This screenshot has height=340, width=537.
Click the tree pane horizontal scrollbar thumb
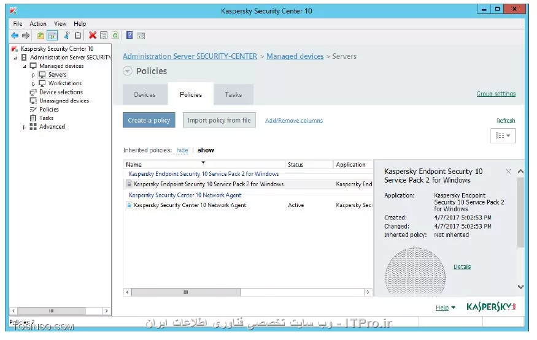click(52, 311)
